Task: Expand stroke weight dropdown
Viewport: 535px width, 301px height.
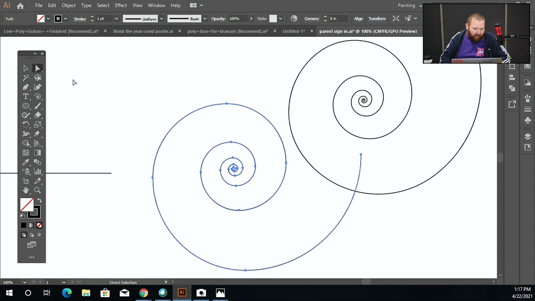Action: tap(116, 18)
